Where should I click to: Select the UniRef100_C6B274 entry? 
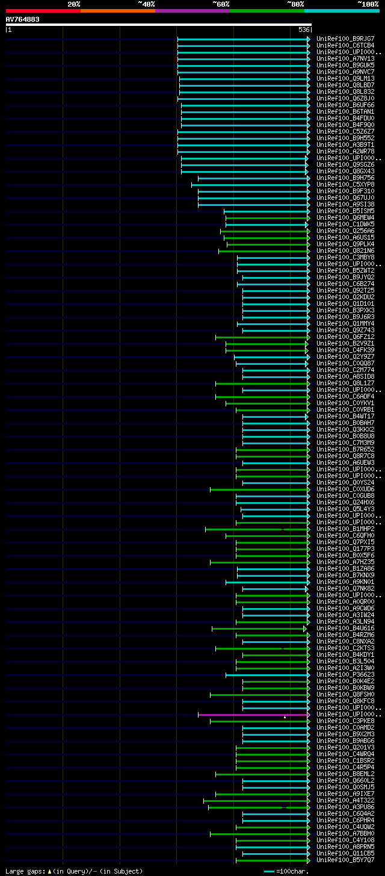[x=345, y=284]
